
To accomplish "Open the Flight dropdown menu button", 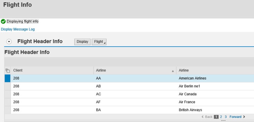I will coord(99,42).
